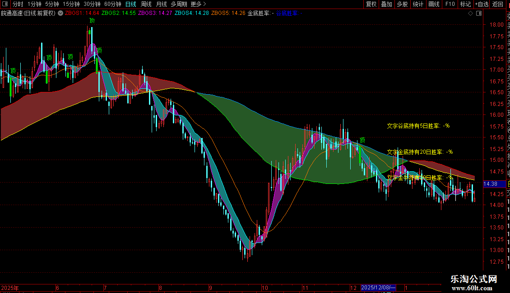Click the 顶 marker near 15.50 price level

[x=362, y=140]
